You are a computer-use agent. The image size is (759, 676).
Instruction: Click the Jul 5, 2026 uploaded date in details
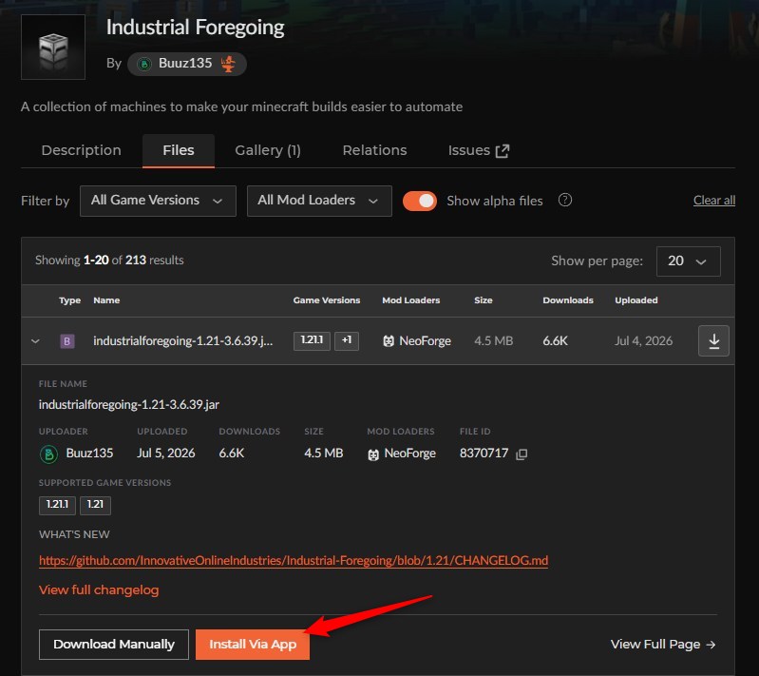click(166, 454)
